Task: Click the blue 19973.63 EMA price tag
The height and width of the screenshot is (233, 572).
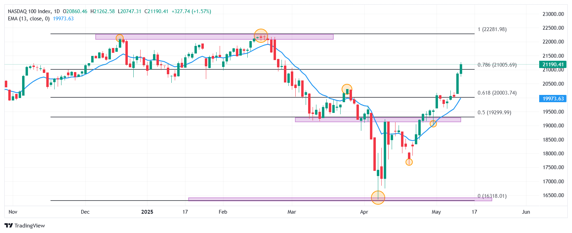Action: pos(553,99)
